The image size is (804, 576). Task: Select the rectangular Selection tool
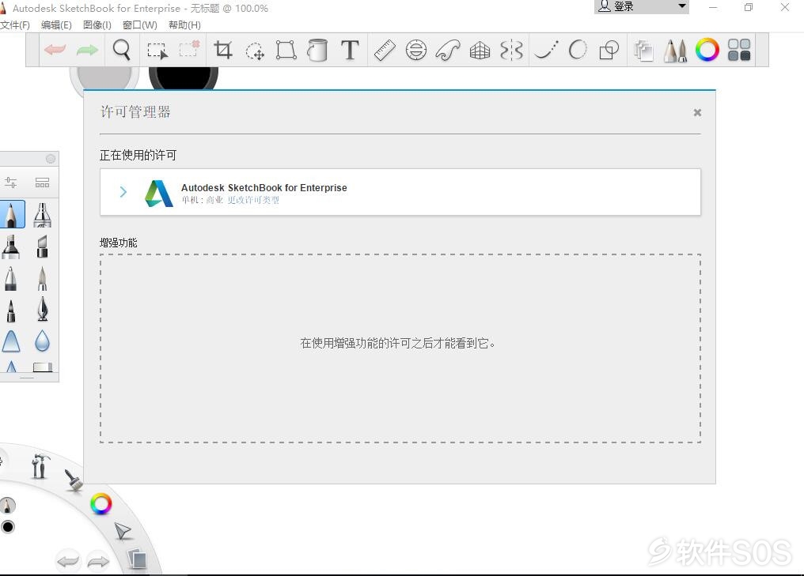coord(157,51)
